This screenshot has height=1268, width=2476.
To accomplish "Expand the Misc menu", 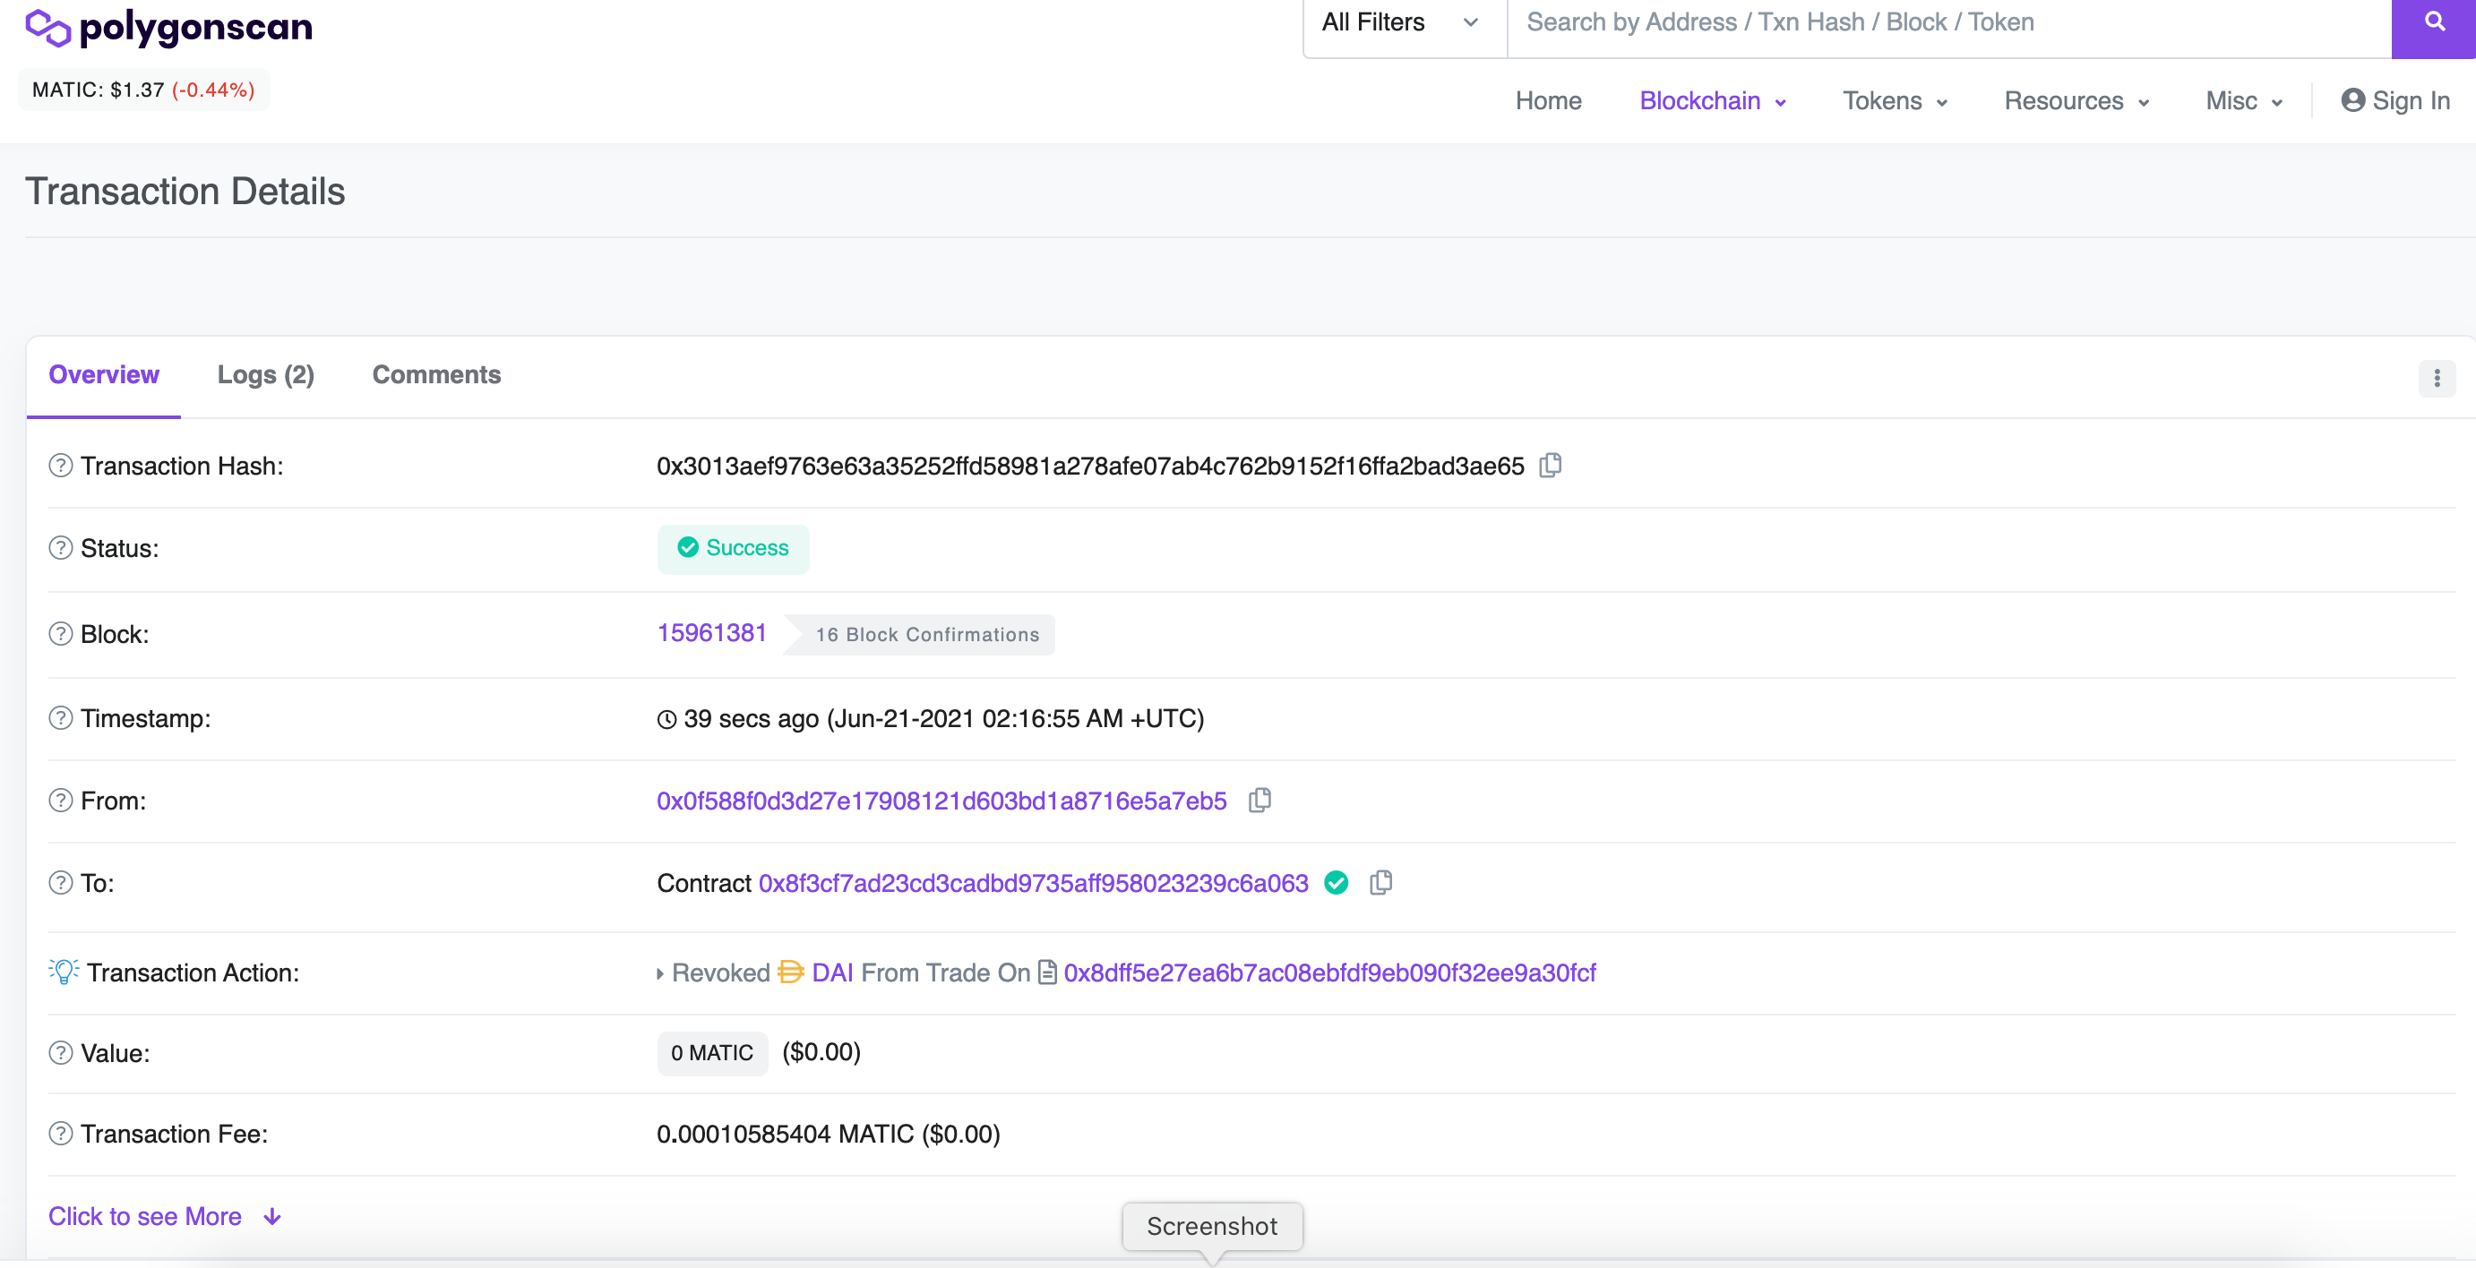I will [2244, 101].
